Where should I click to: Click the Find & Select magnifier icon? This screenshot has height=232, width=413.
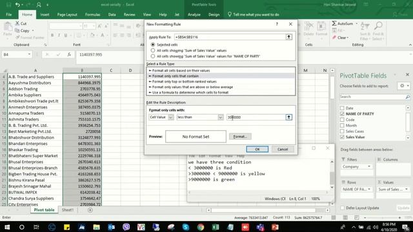(x=378, y=26)
